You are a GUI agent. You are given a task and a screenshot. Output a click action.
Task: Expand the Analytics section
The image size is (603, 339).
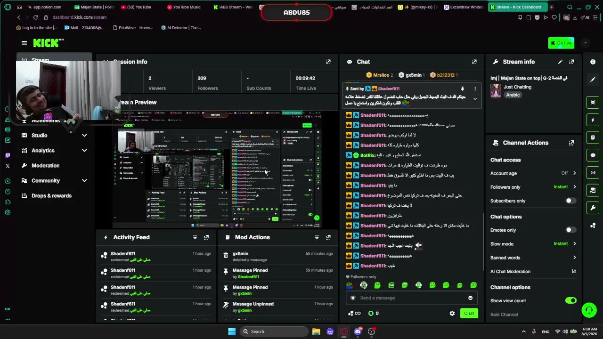(54, 151)
